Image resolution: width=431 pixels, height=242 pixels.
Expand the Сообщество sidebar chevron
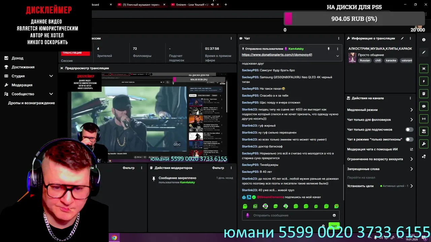(51, 94)
